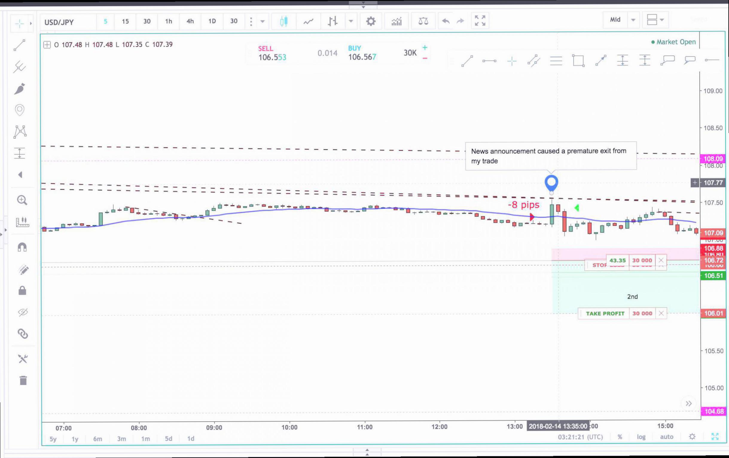Screen dimensions: 729x458
Task: Select the brush drawing tool
Action: pos(20,89)
